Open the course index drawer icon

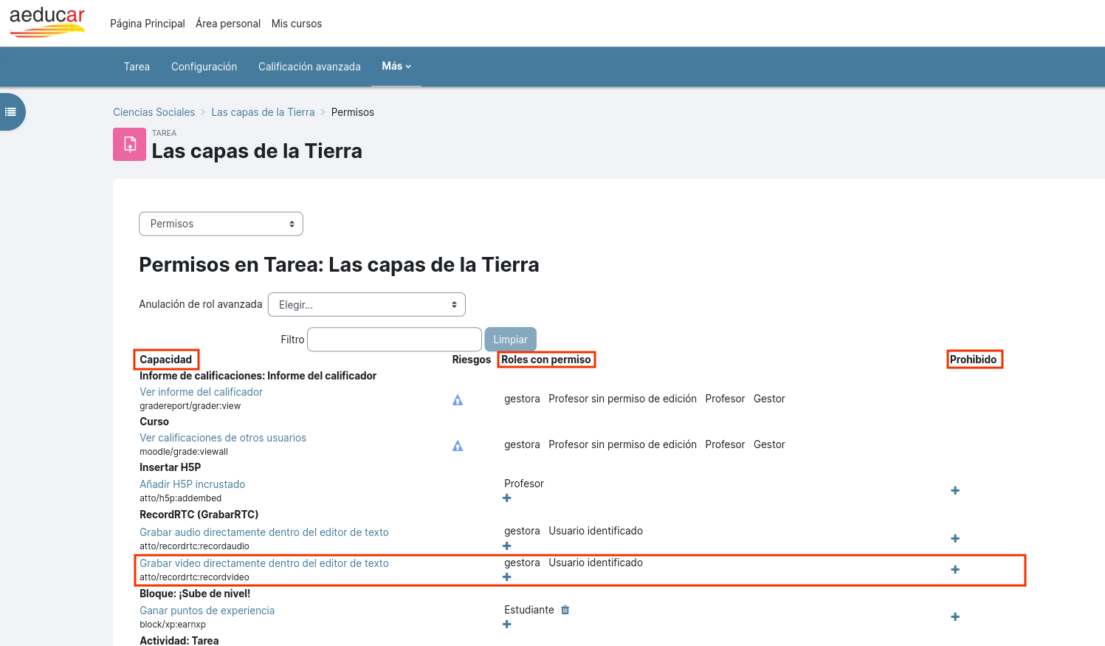click(11, 112)
